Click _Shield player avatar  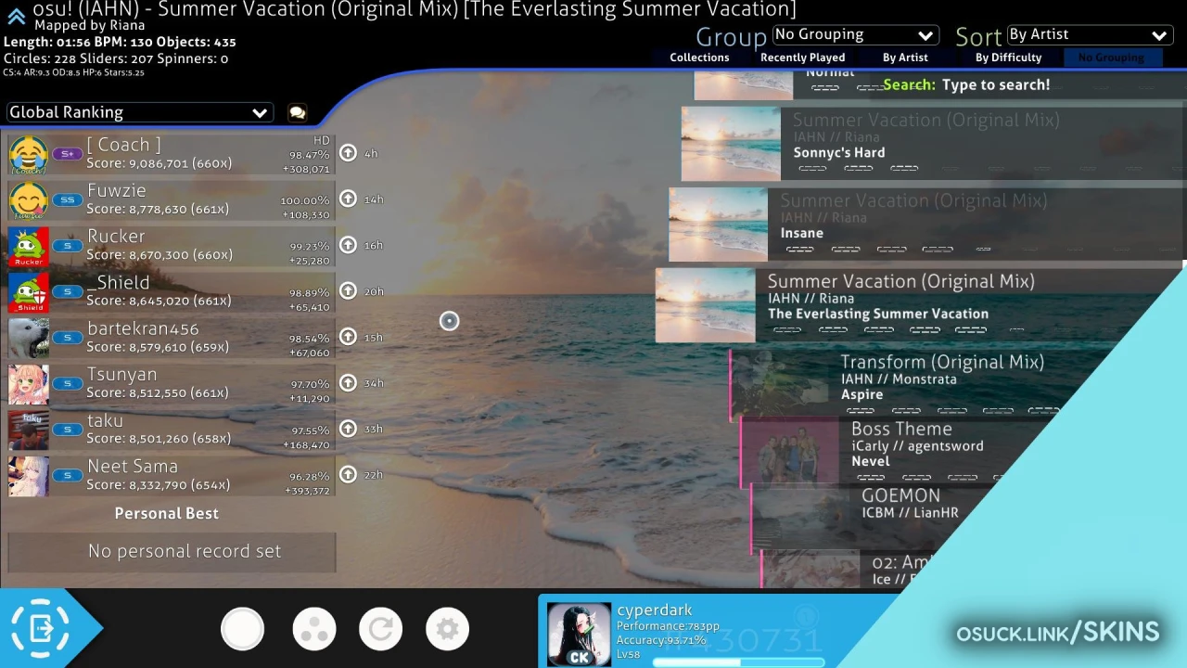click(29, 291)
